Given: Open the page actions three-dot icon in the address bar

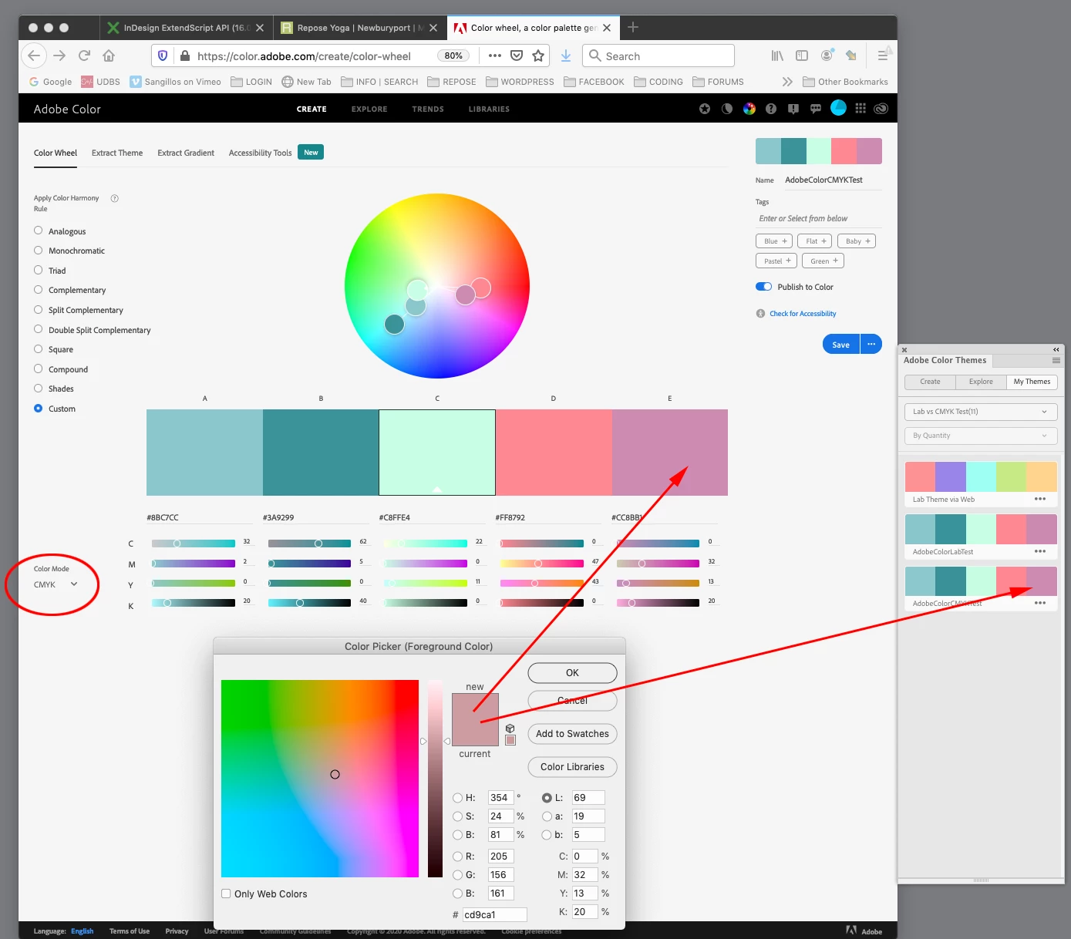Looking at the screenshot, I should 495,56.
